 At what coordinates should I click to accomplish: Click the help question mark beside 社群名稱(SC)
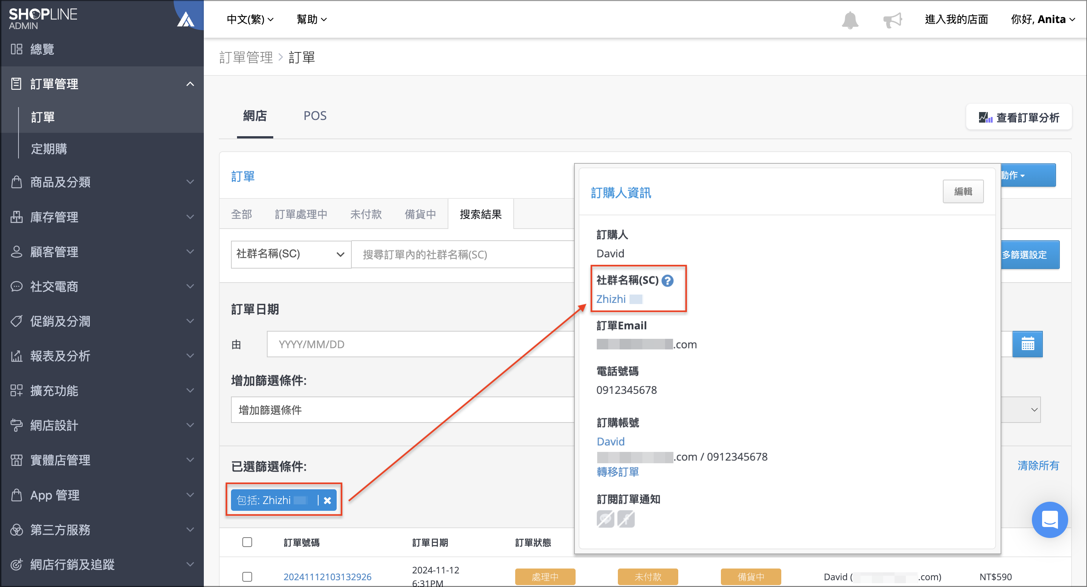(667, 280)
